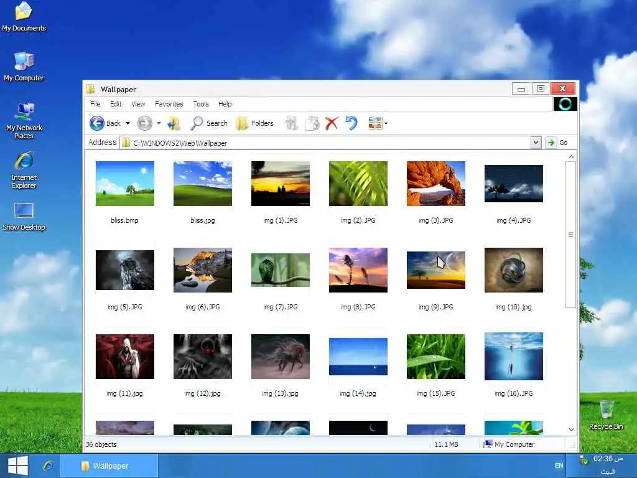Expand the Address bar dropdown
Viewport: 637px width, 478px height.
click(536, 143)
